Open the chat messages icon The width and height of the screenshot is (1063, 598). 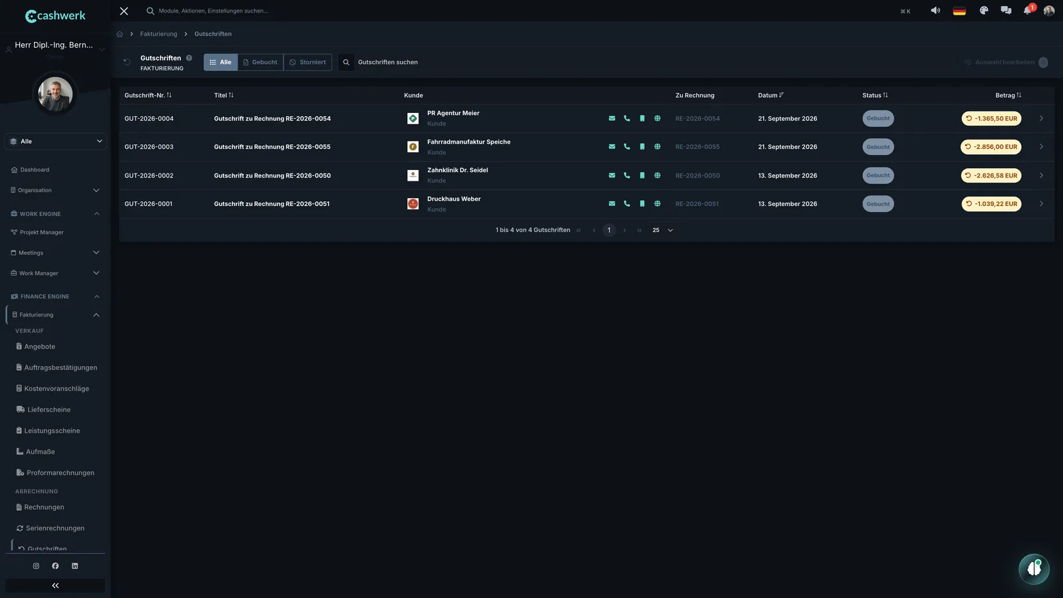coord(1006,11)
